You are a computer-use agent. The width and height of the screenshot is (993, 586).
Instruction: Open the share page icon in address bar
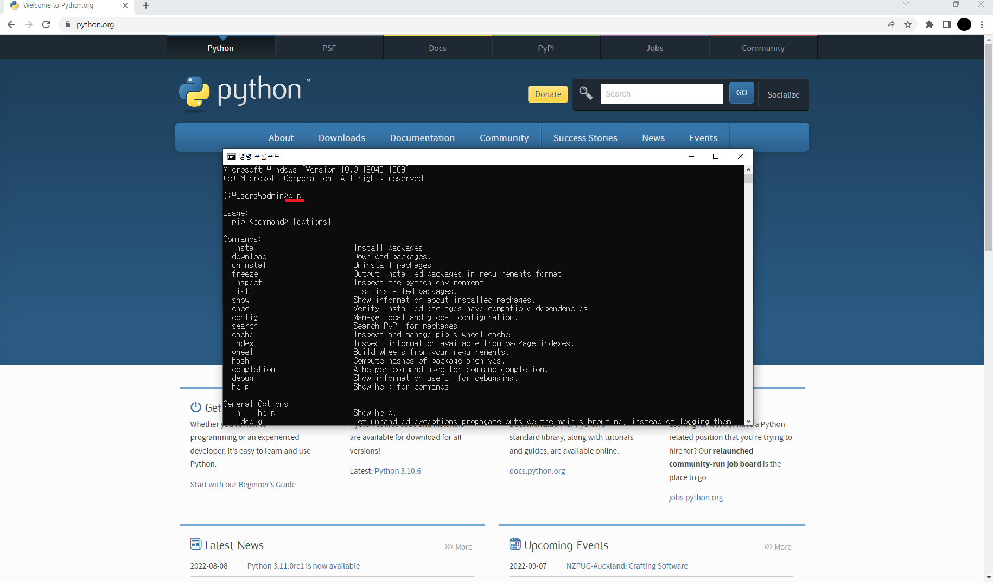pyautogui.click(x=890, y=24)
